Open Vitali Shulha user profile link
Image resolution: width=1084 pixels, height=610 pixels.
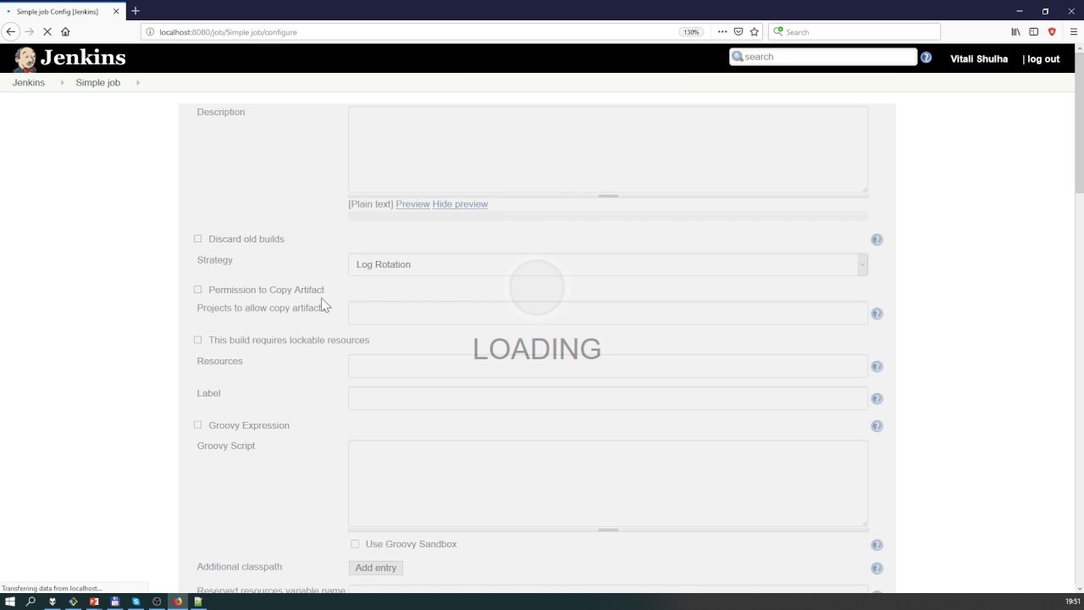[x=979, y=59]
